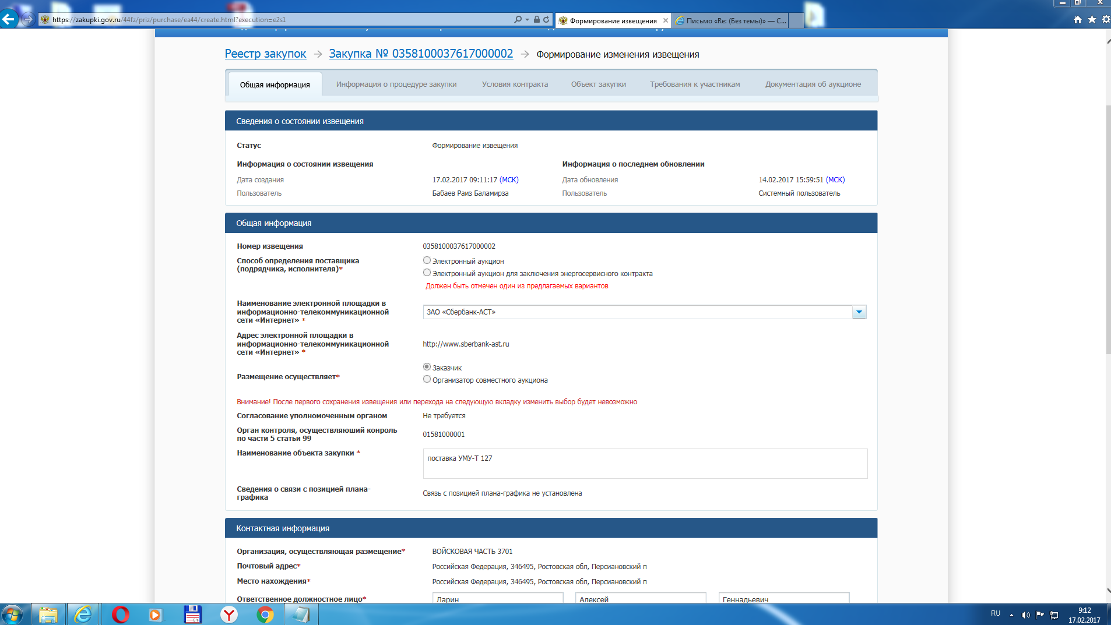Image resolution: width=1111 pixels, height=625 pixels.
Task: Open the Закупка № 0358100037617000002 link
Action: pos(421,54)
